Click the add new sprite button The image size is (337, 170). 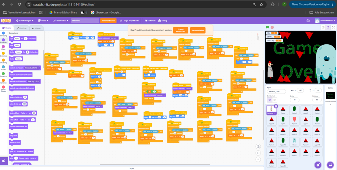coord(318,164)
